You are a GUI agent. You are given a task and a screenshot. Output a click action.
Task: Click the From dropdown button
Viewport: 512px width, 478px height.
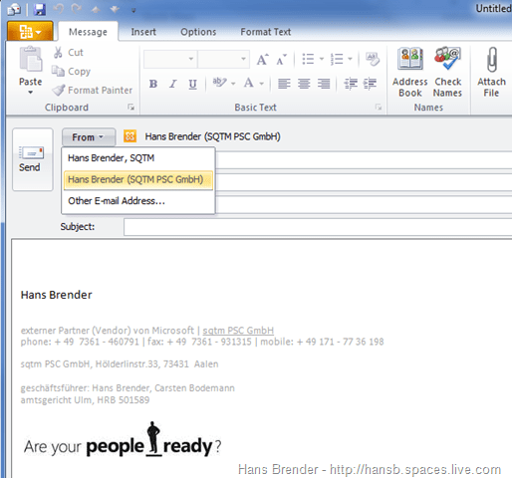pos(89,136)
